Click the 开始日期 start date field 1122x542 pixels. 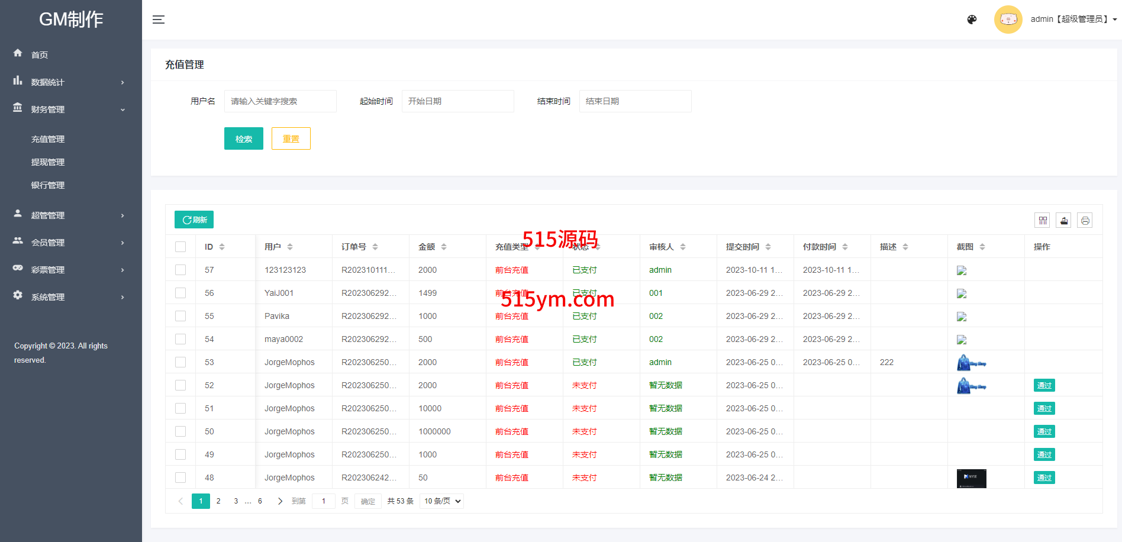(457, 101)
